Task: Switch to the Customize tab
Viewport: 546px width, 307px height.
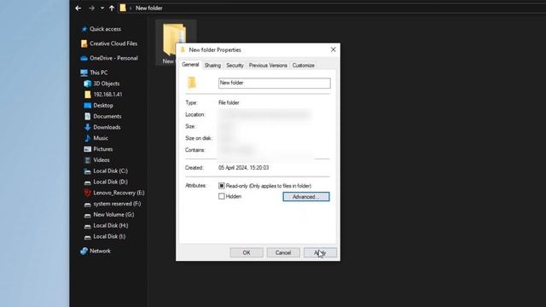Action: coord(304,66)
